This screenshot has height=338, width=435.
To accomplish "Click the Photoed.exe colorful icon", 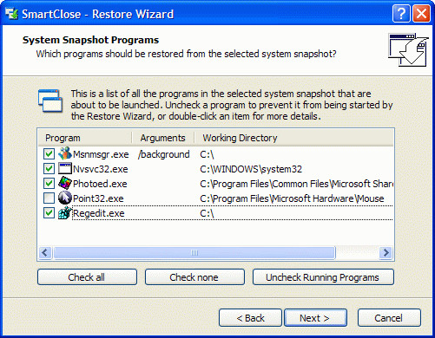I will (x=65, y=183).
